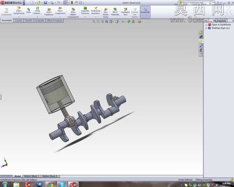Click Show Hidden Components
This screenshot has width=234, height=187.
pos(73,13)
